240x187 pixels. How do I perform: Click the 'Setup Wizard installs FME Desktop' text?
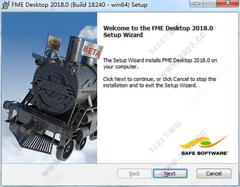click(x=160, y=63)
